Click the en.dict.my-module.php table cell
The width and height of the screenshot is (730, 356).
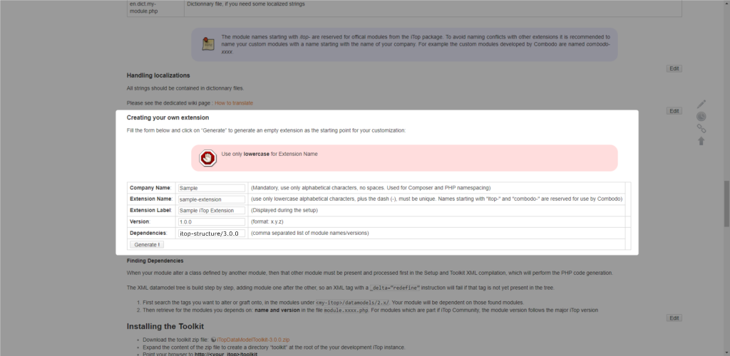(x=155, y=7)
